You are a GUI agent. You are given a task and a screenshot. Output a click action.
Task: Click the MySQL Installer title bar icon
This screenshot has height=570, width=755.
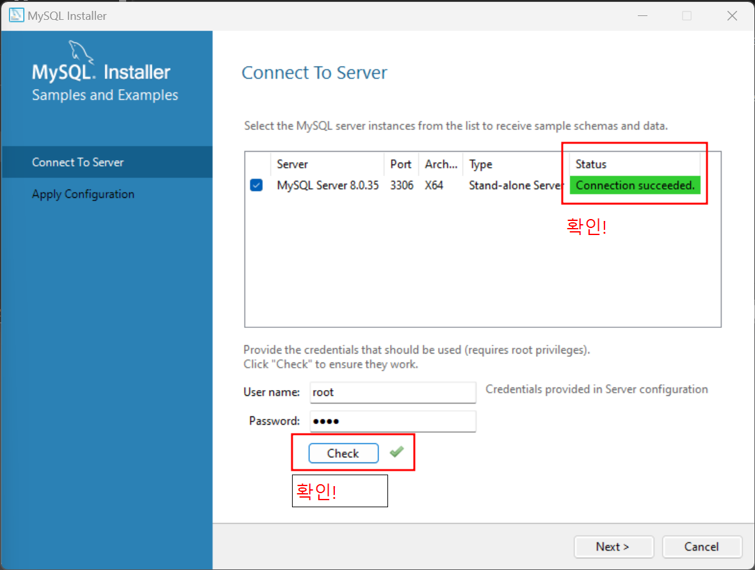pos(16,15)
